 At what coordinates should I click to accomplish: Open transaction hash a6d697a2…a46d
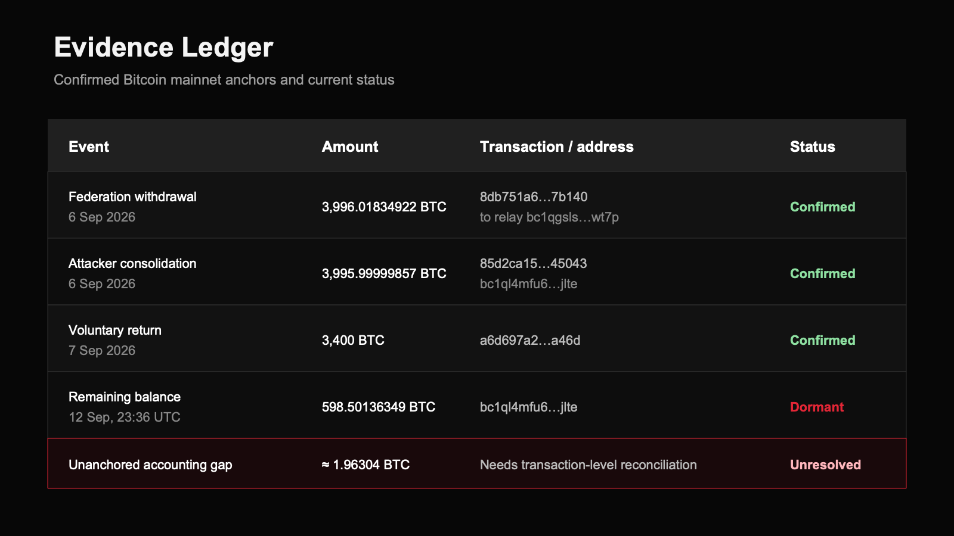530,340
